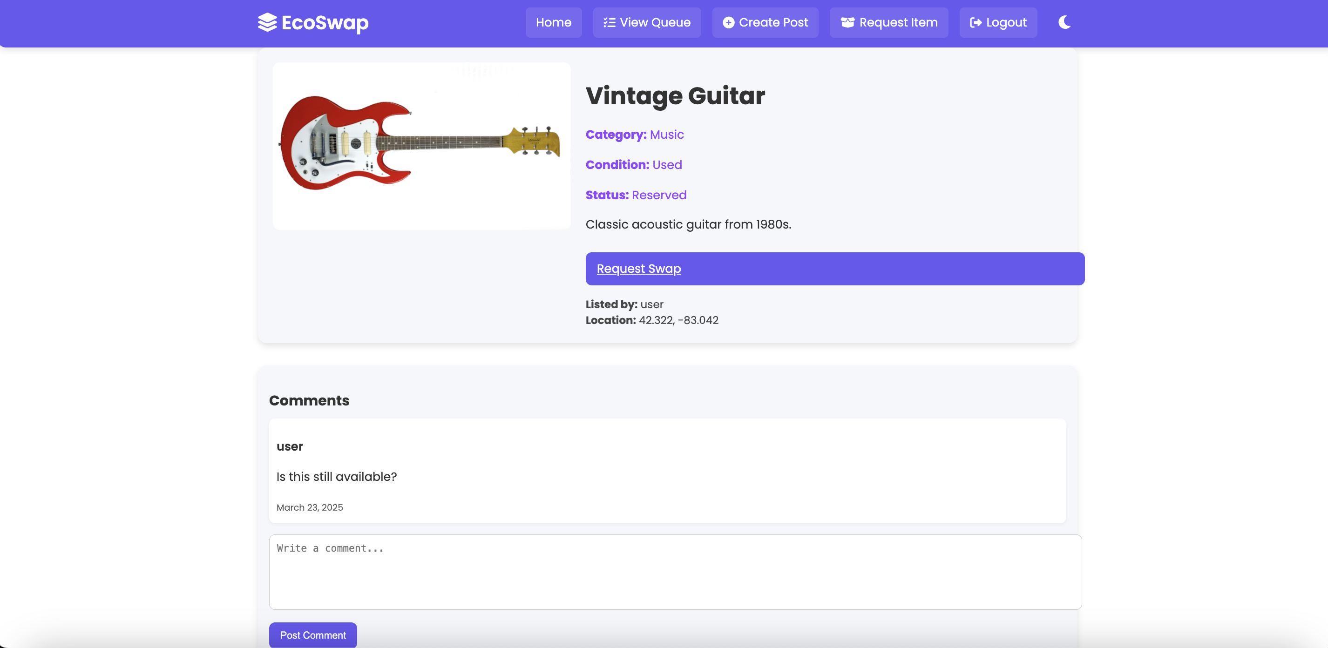Focus the Write a comment text area
1328x648 pixels.
675,572
